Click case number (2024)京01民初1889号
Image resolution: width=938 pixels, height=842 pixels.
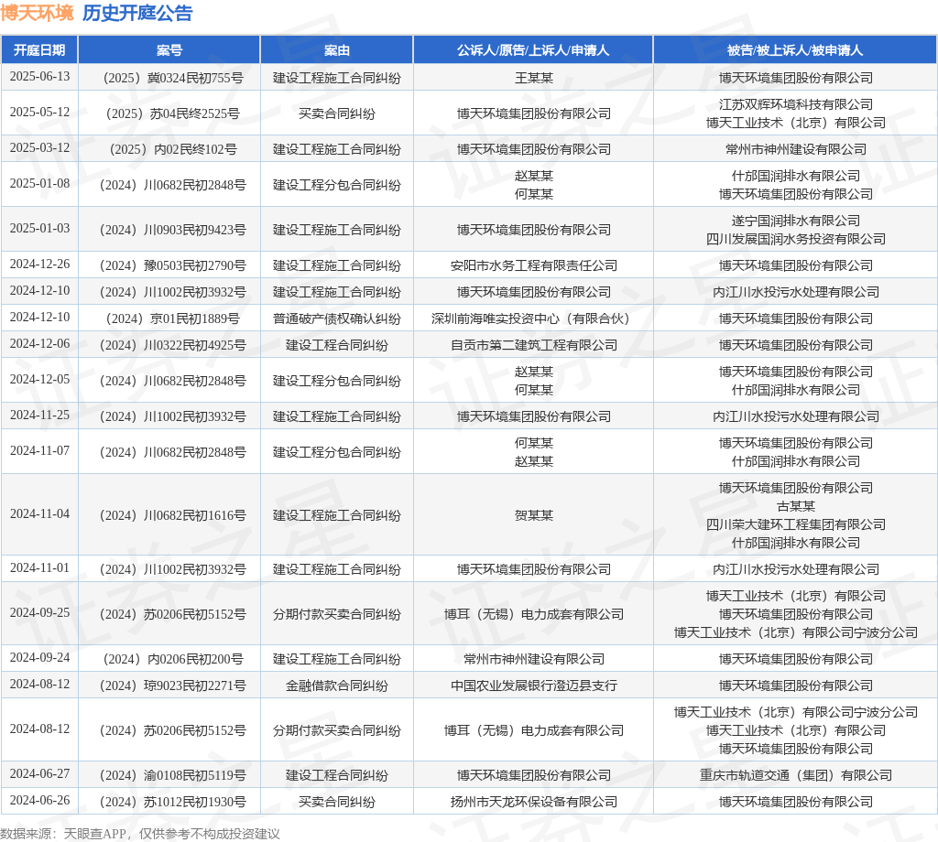click(x=173, y=318)
